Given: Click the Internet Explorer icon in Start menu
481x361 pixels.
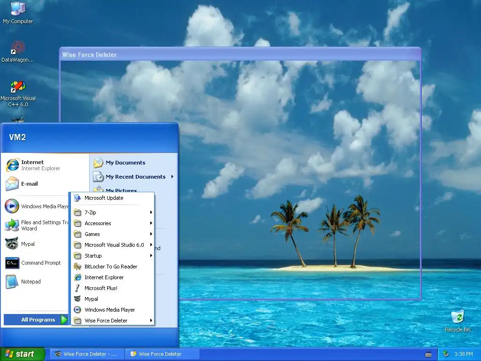Looking at the screenshot, I should click(x=12, y=165).
